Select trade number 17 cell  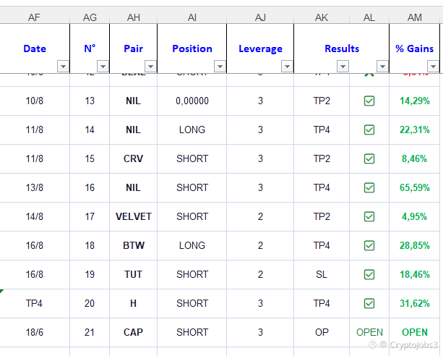coord(90,217)
